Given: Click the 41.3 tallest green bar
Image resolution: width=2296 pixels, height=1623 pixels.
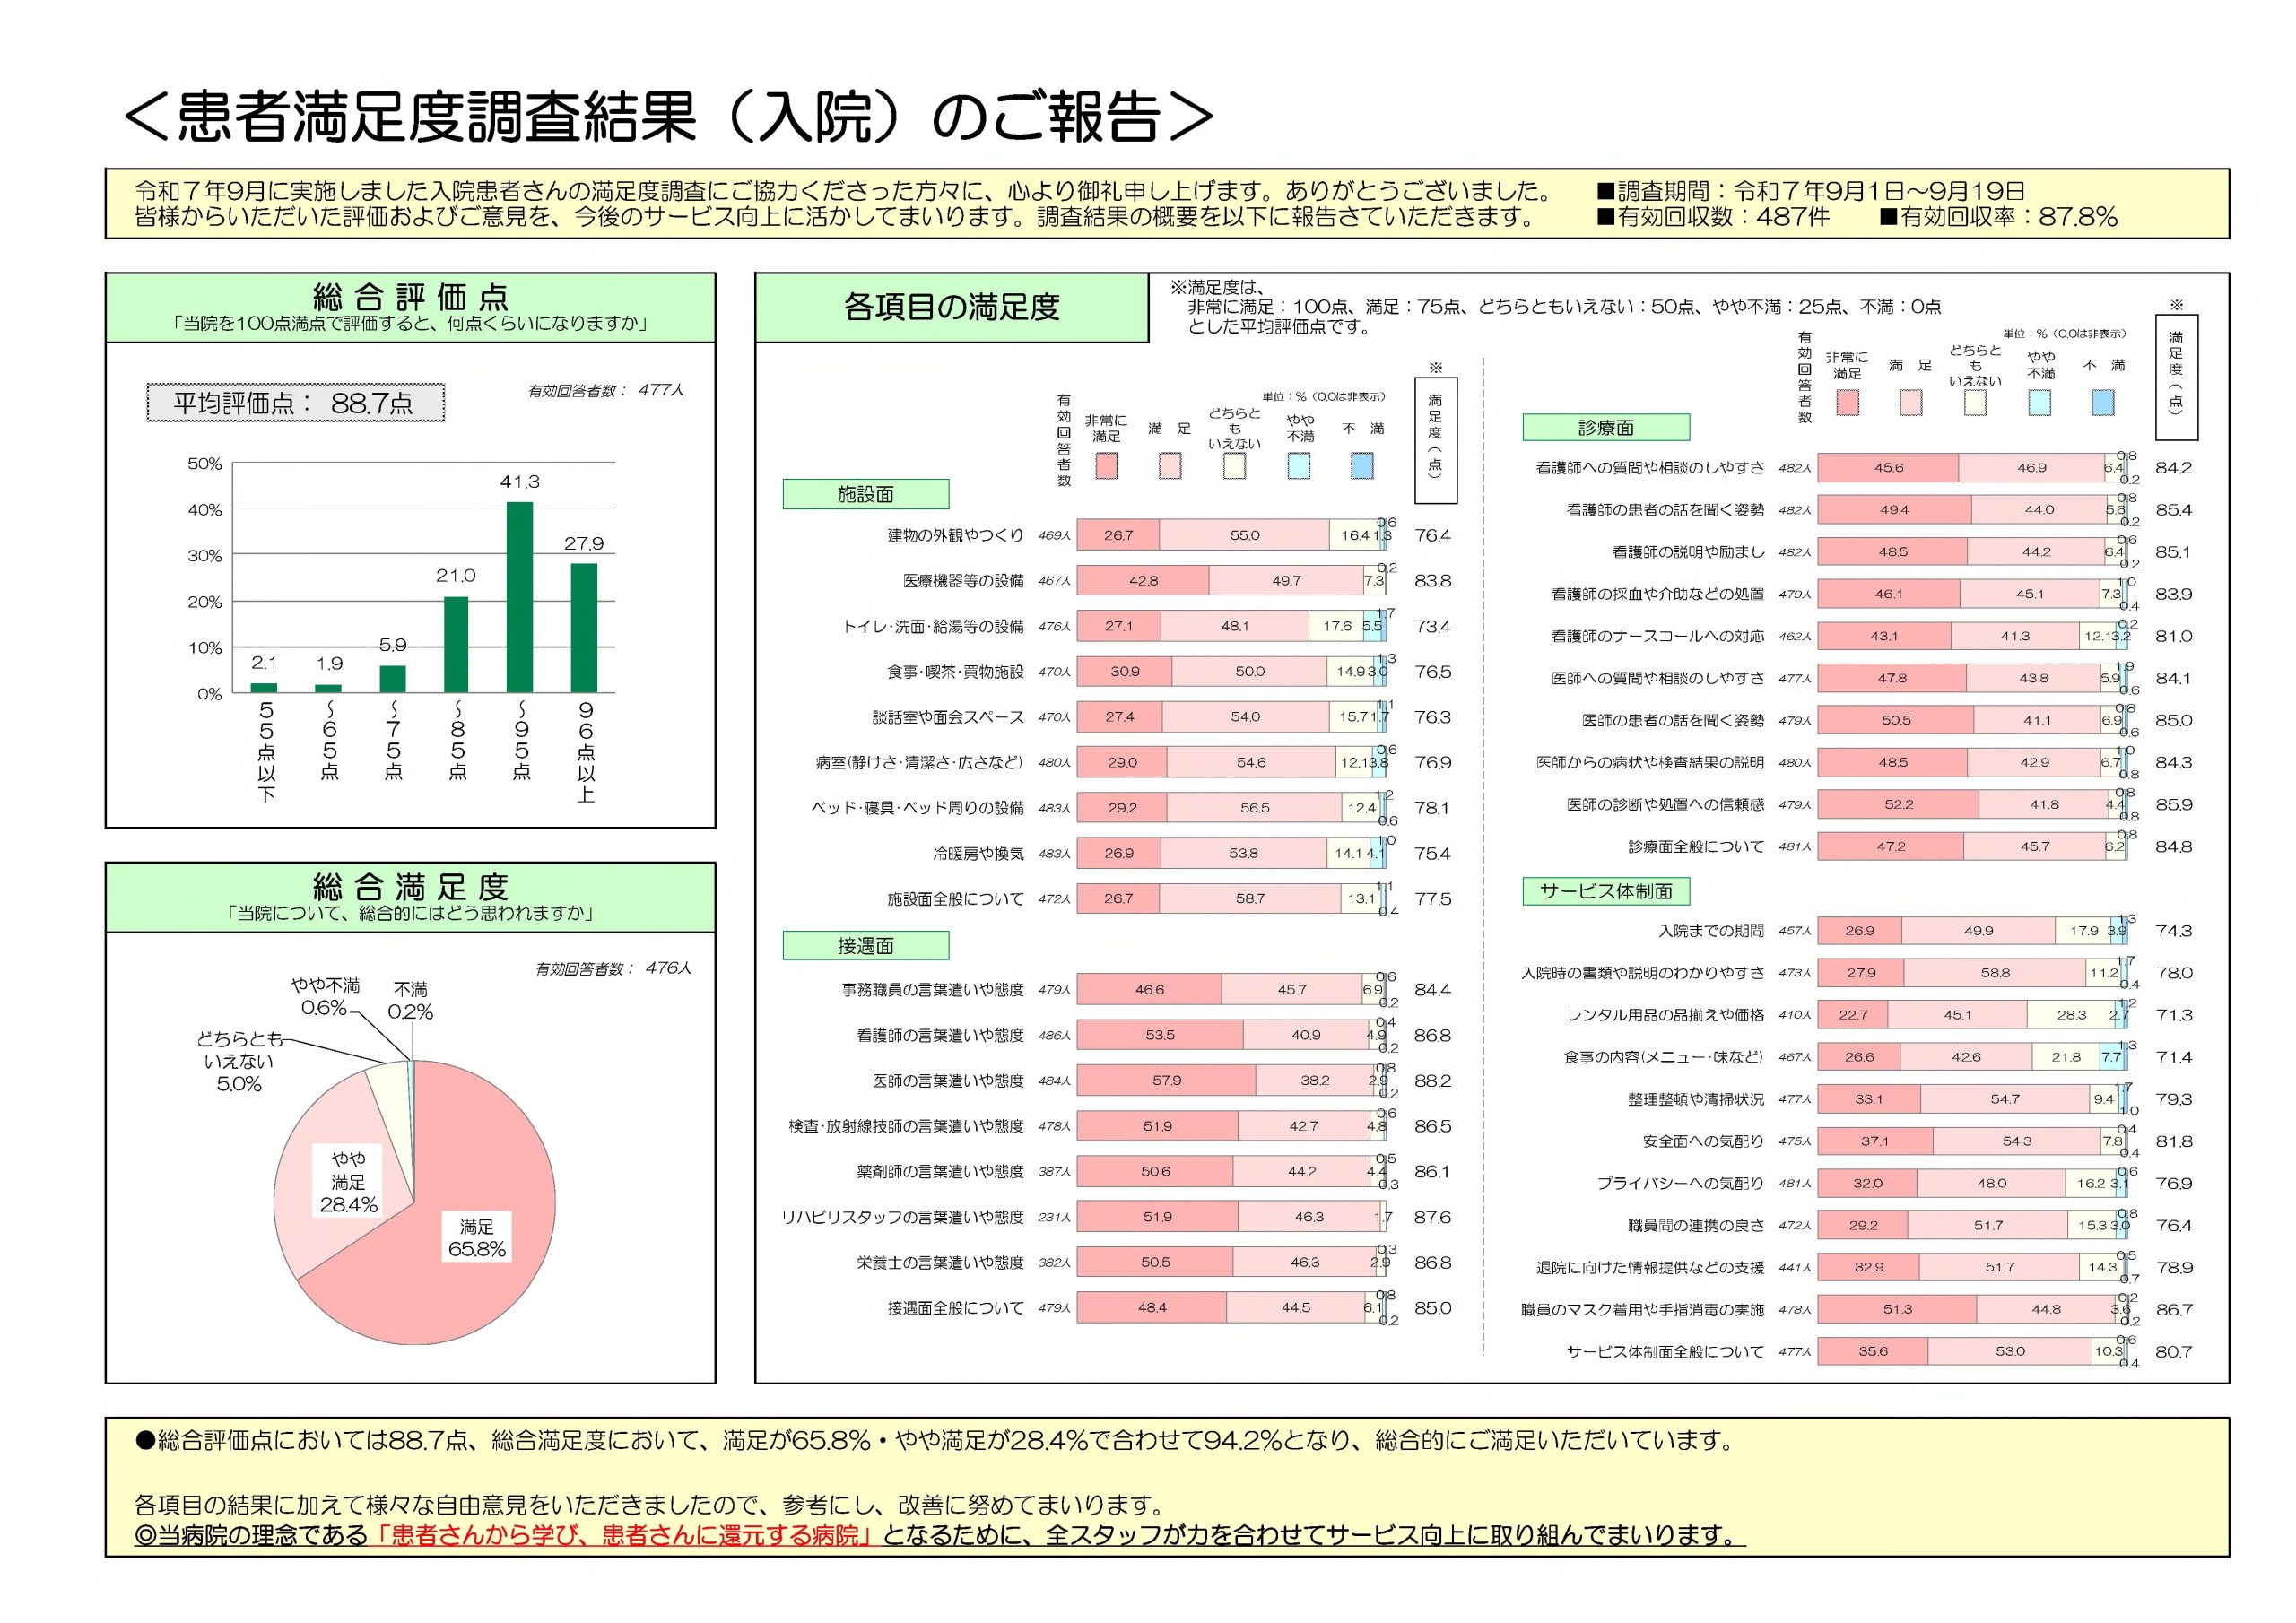Looking at the screenshot, I should (x=520, y=597).
